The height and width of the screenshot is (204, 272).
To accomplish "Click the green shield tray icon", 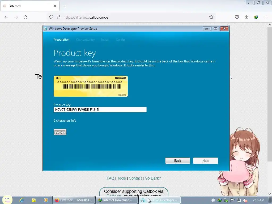I will (x=226, y=200).
